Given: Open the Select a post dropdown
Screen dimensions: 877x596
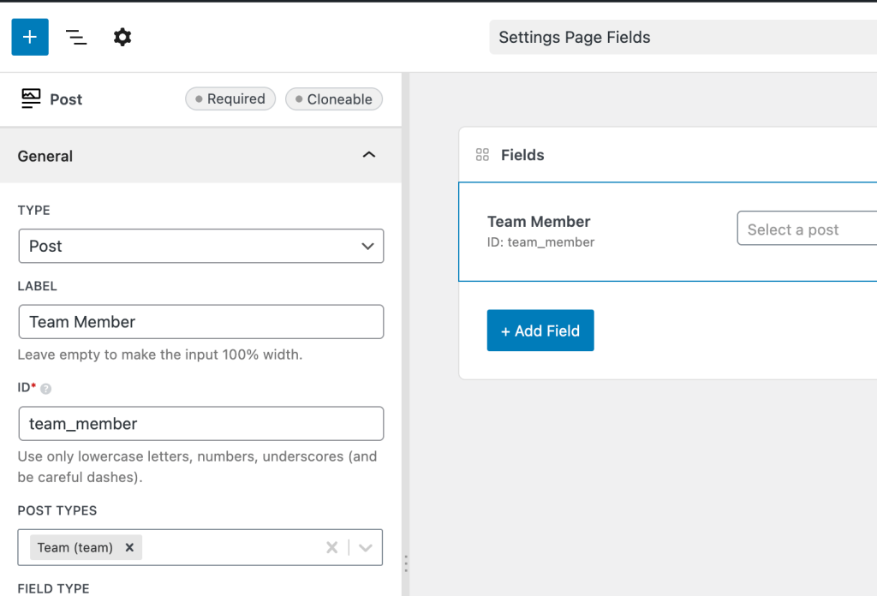Looking at the screenshot, I should pos(805,229).
